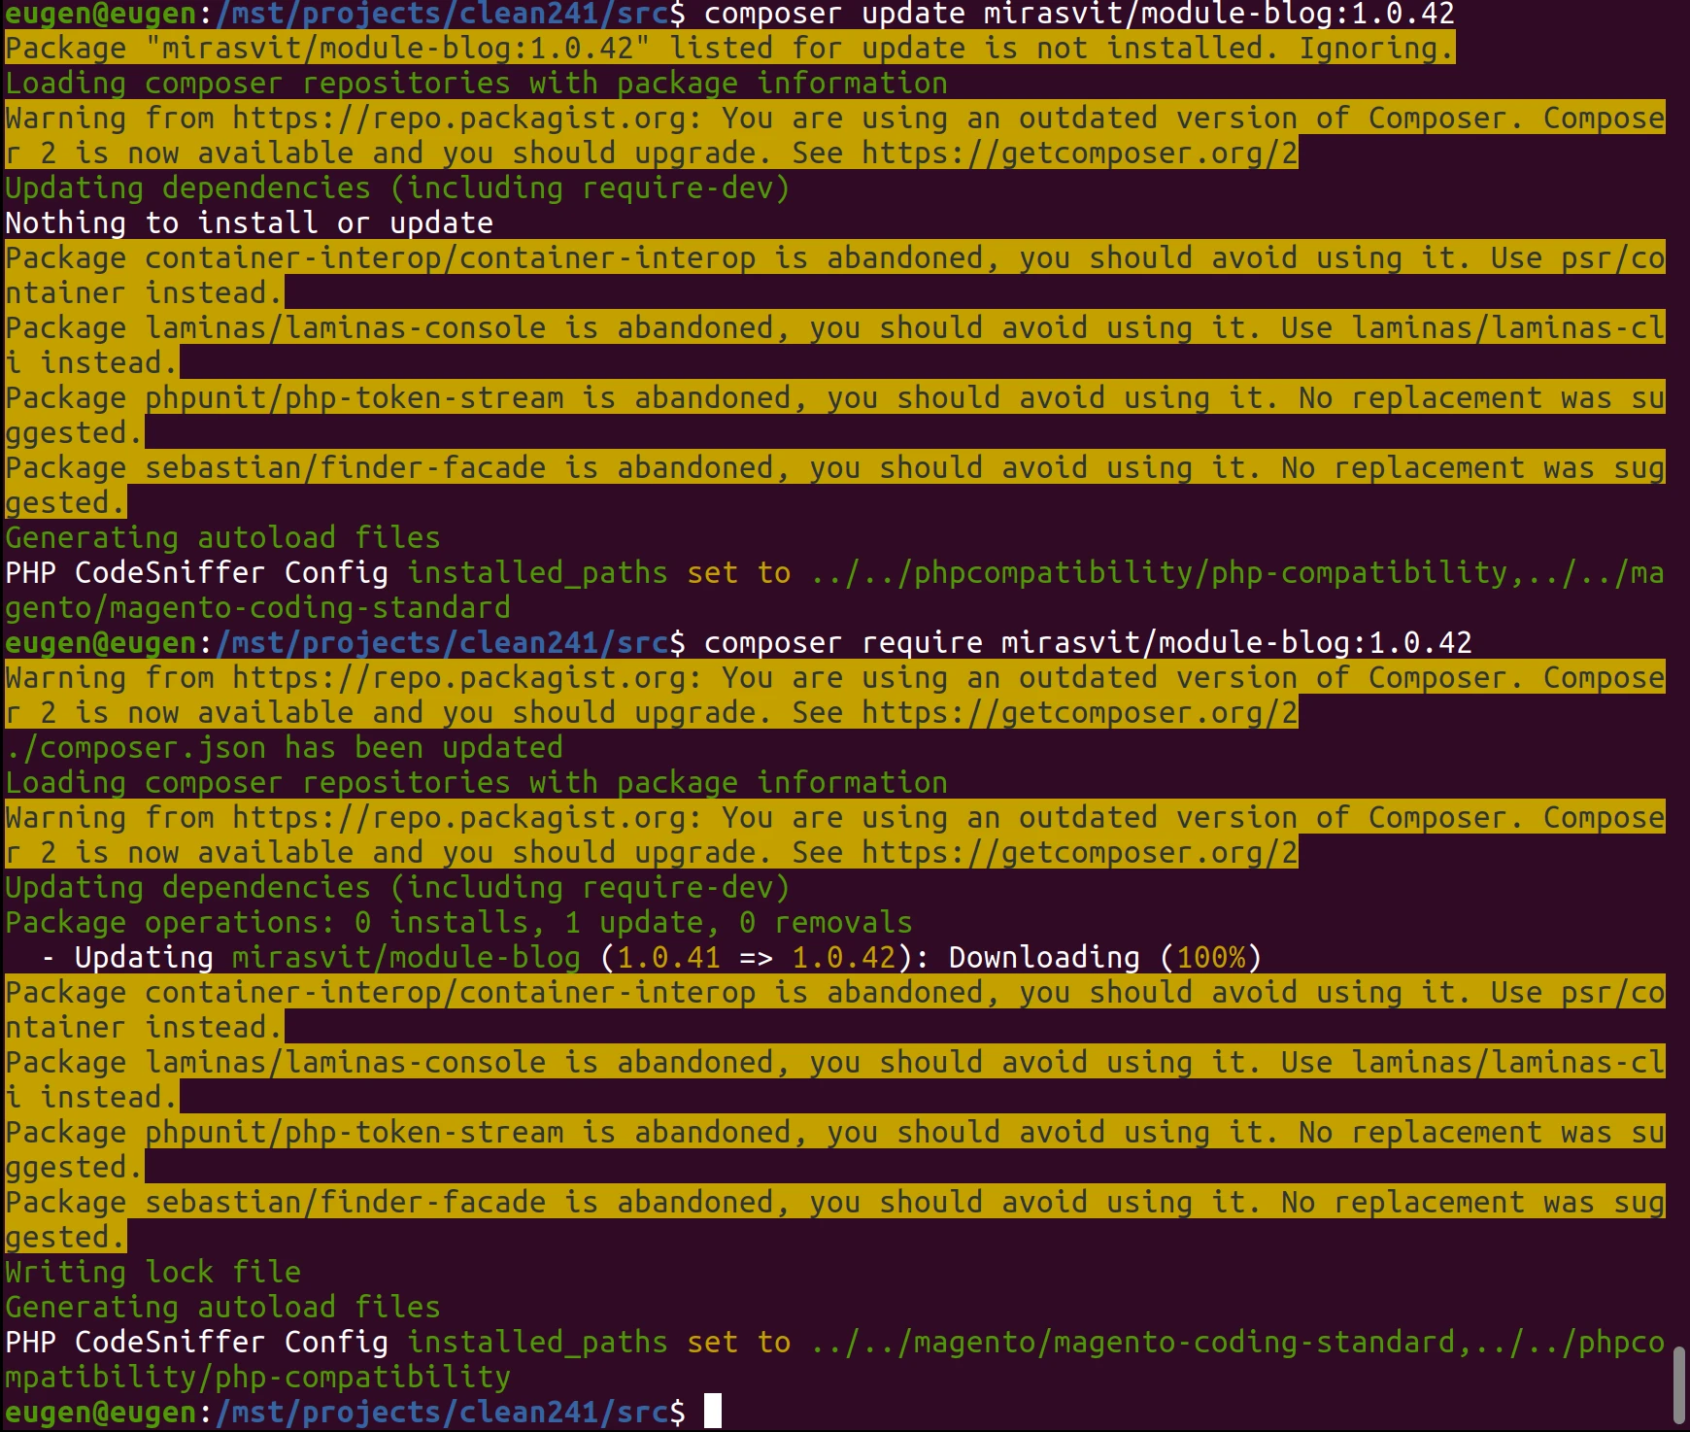
Task: Click 'Package operations: 0 installs, 1 update' line
Action: (458, 922)
